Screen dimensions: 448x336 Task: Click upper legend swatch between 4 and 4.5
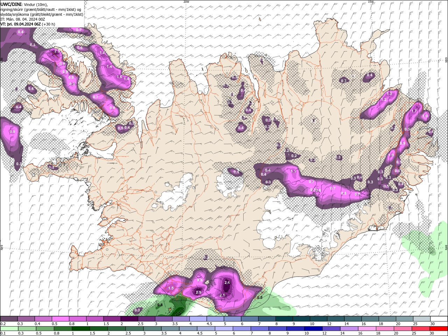pos(198,319)
